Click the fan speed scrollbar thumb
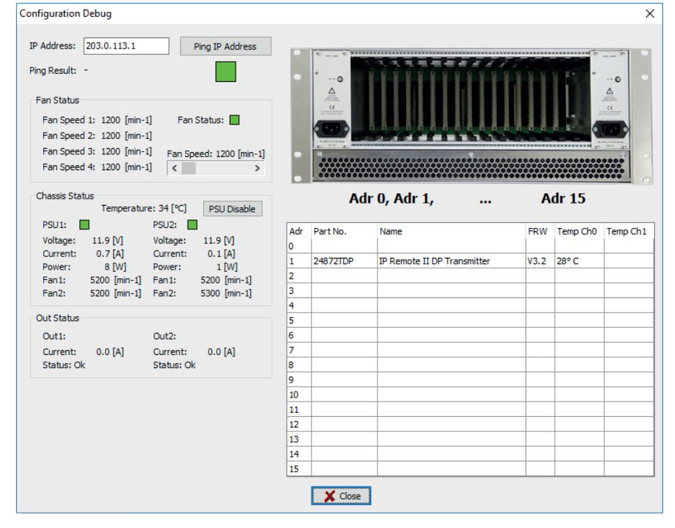This screenshot has height=528, width=675. point(188,168)
